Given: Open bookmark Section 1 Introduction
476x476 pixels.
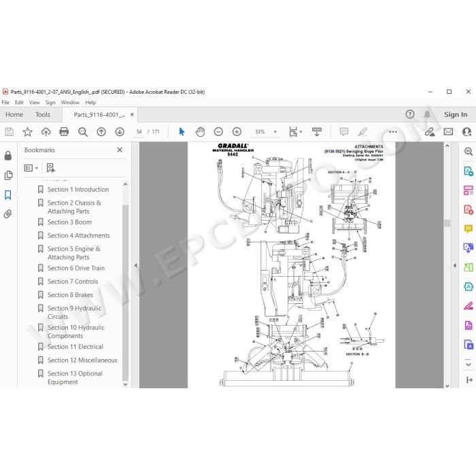Looking at the screenshot, I should (x=78, y=190).
